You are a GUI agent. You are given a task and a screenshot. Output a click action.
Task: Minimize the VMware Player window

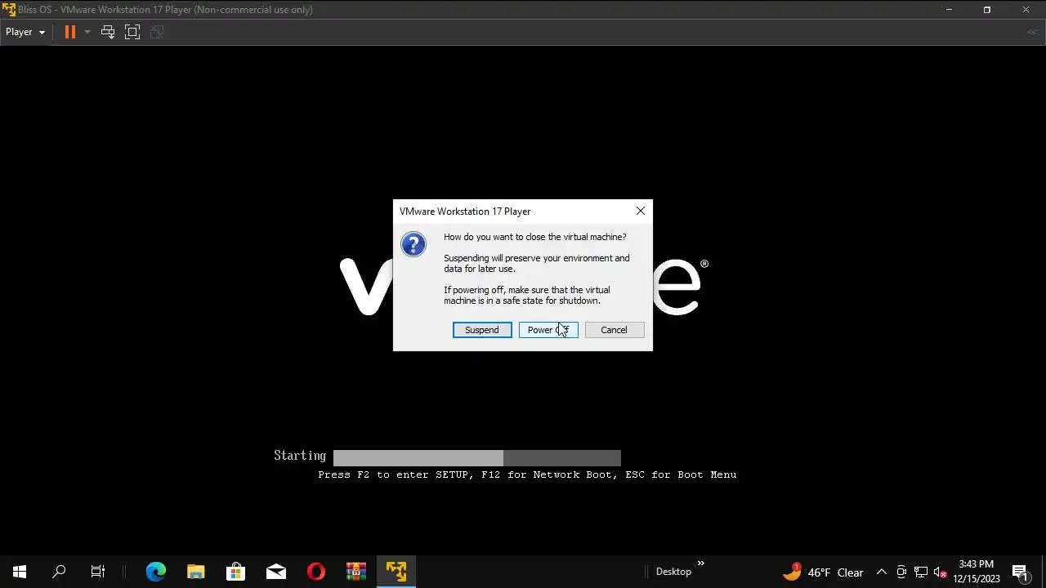(x=949, y=10)
